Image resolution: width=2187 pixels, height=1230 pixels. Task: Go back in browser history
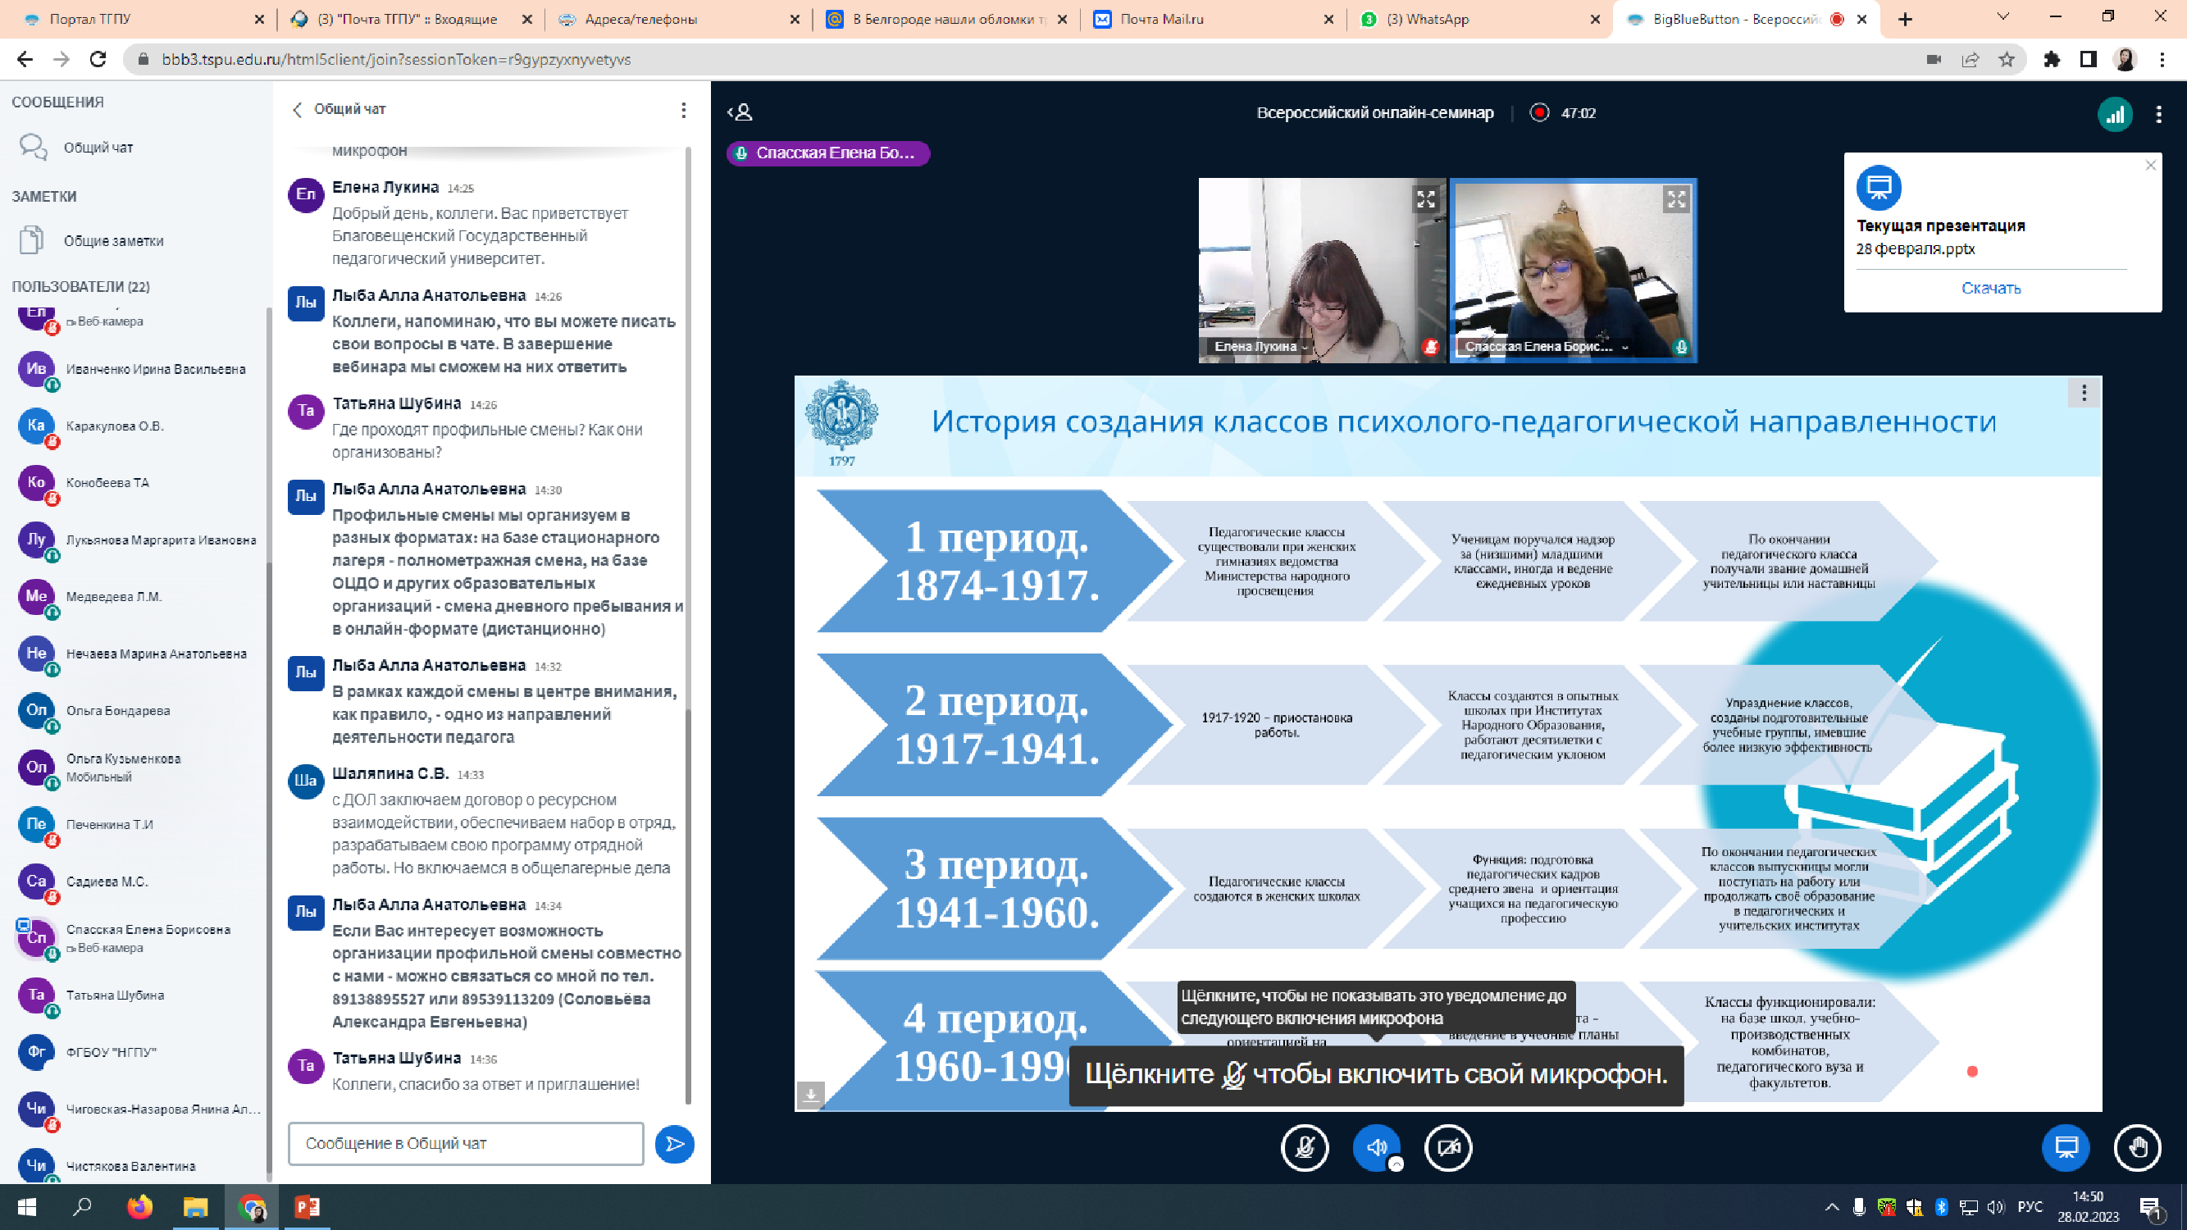click(x=25, y=58)
